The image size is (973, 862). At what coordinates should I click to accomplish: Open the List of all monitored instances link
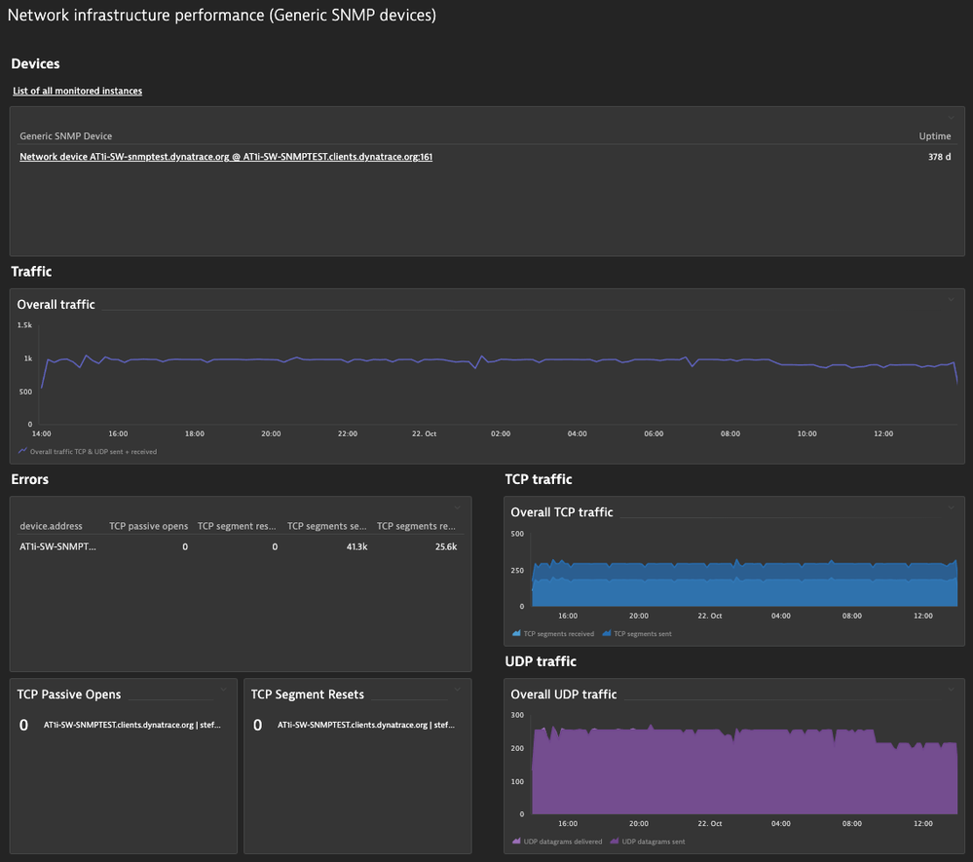(77, 92)
